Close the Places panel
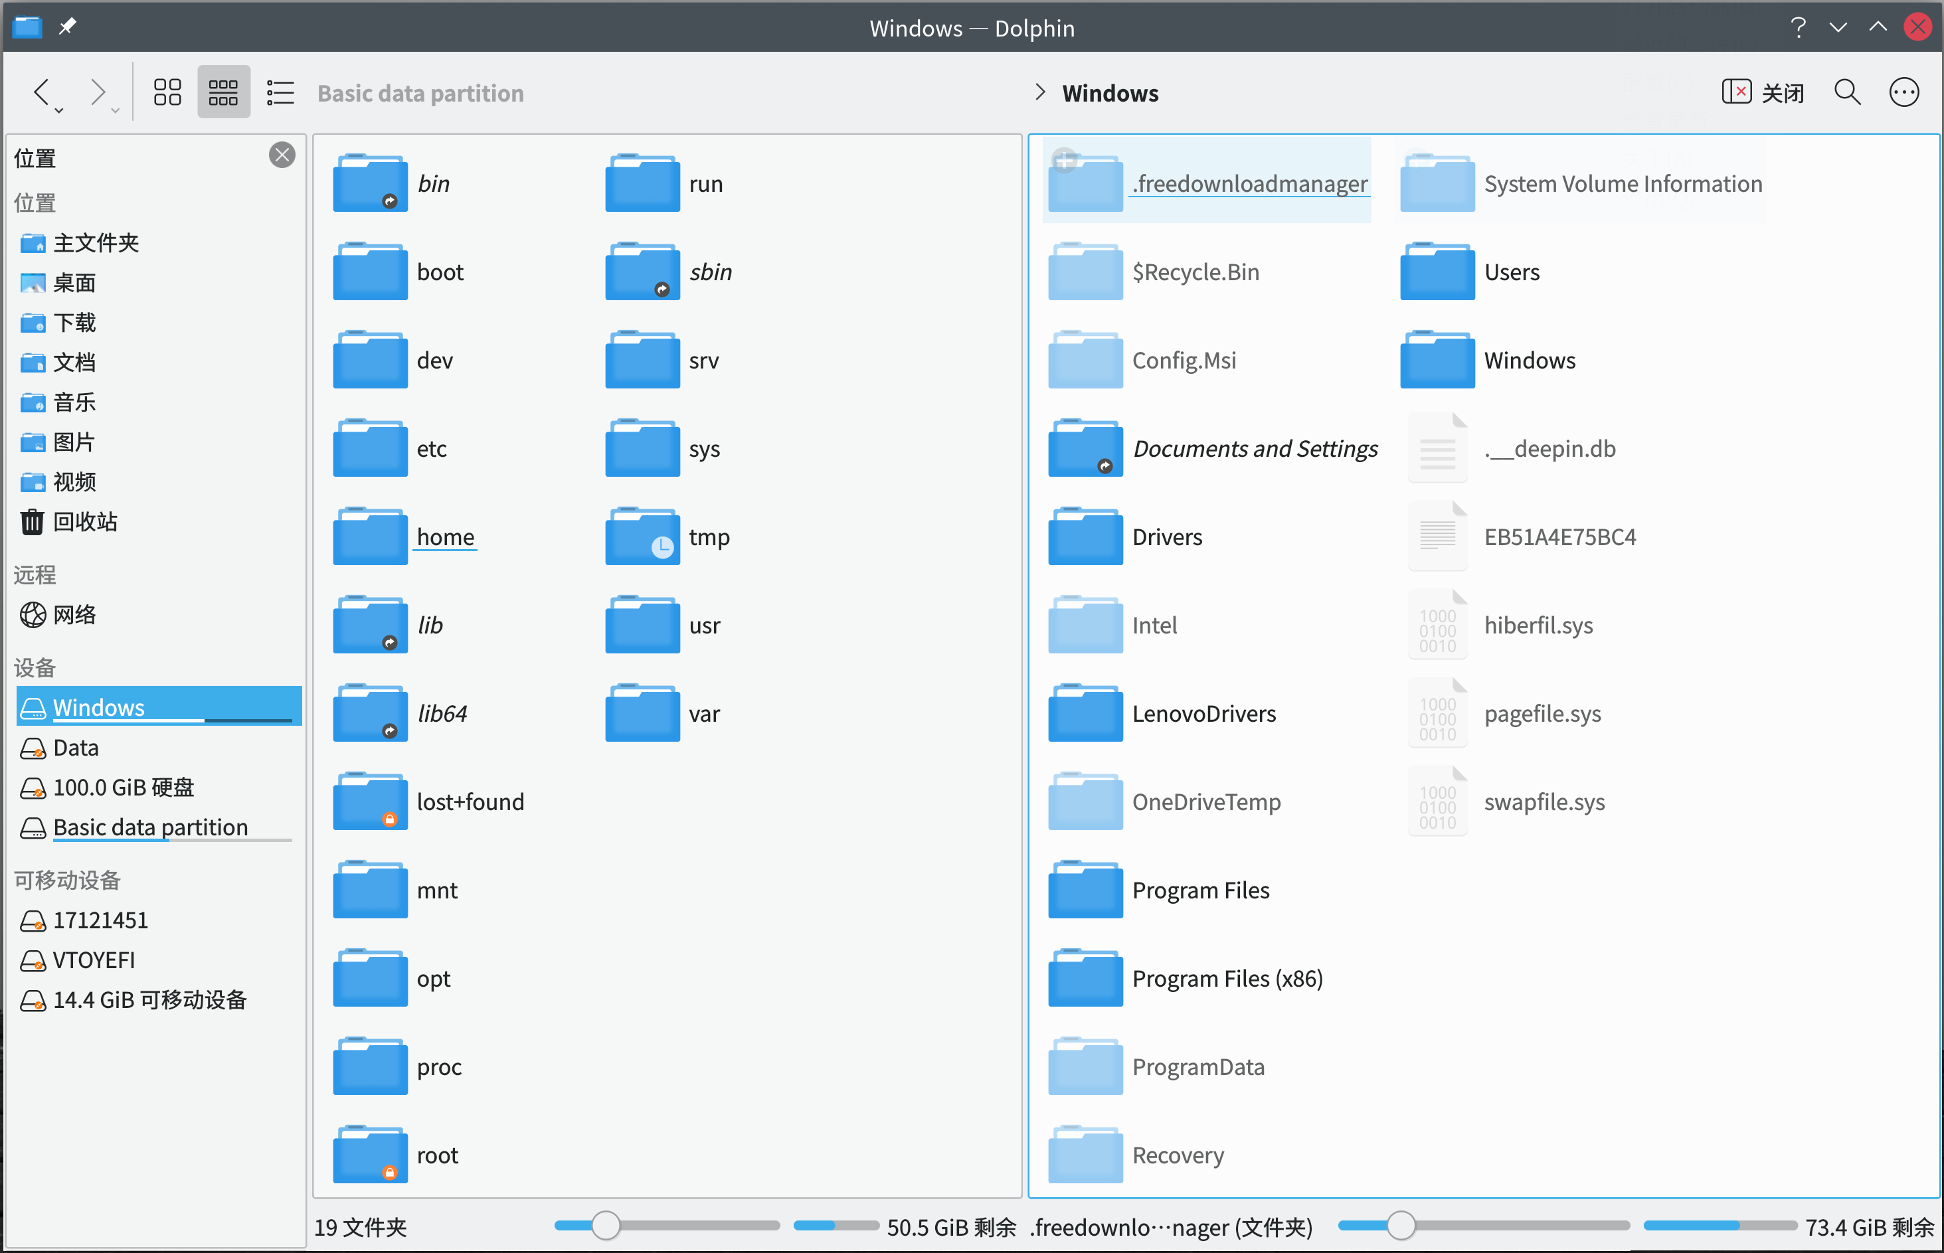Viewport: 1944px width, 1253px height. click(282, 155)
